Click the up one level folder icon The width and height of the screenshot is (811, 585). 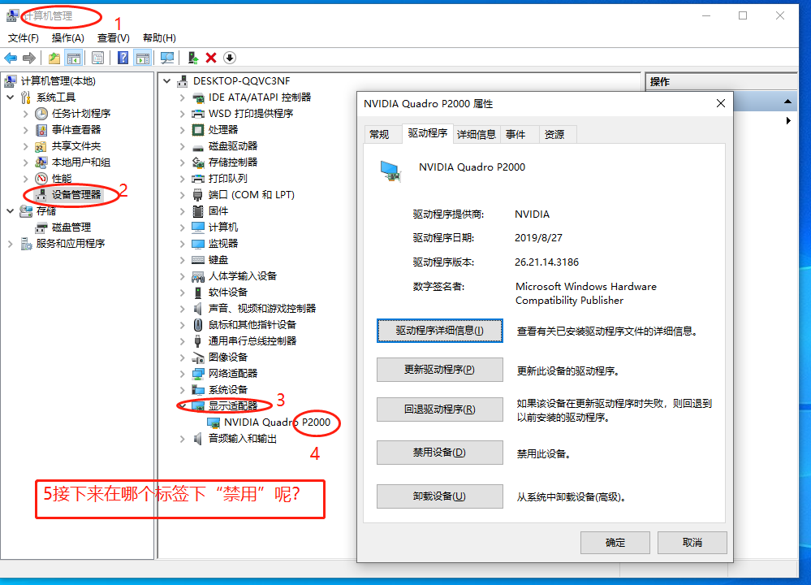(54, 58)
